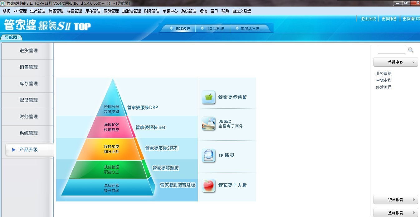Close the 导航图 tab with its X
420x217 pixels.
(x=19, y=38)
